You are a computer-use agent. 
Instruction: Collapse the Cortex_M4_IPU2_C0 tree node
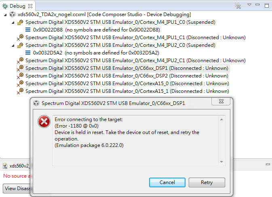coord(13,45)
